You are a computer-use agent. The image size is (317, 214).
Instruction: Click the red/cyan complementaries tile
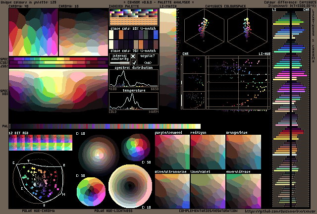[x=208, y=152]
